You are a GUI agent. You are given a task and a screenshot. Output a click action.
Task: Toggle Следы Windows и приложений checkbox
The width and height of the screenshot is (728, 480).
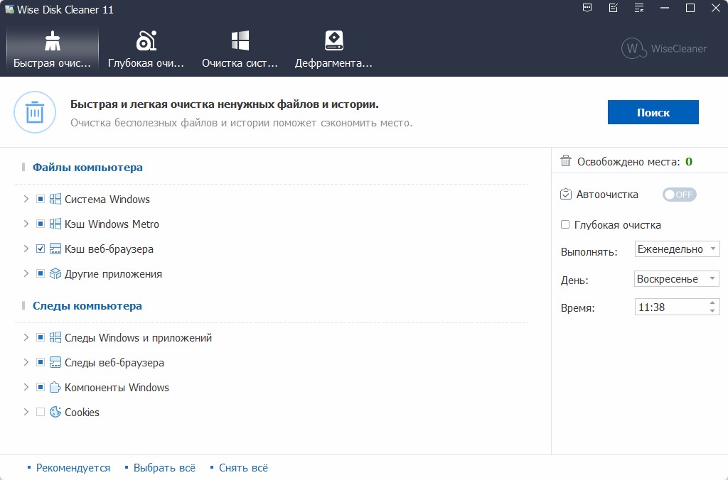coord(41,337)
